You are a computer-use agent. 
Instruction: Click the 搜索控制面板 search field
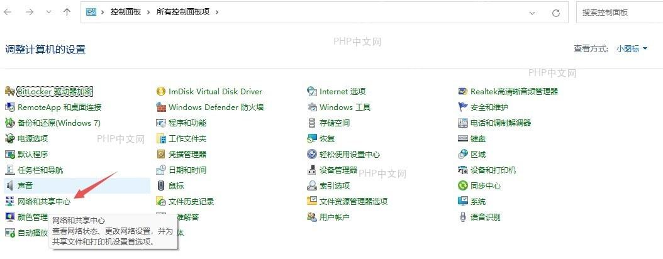(x=620, y=12)
